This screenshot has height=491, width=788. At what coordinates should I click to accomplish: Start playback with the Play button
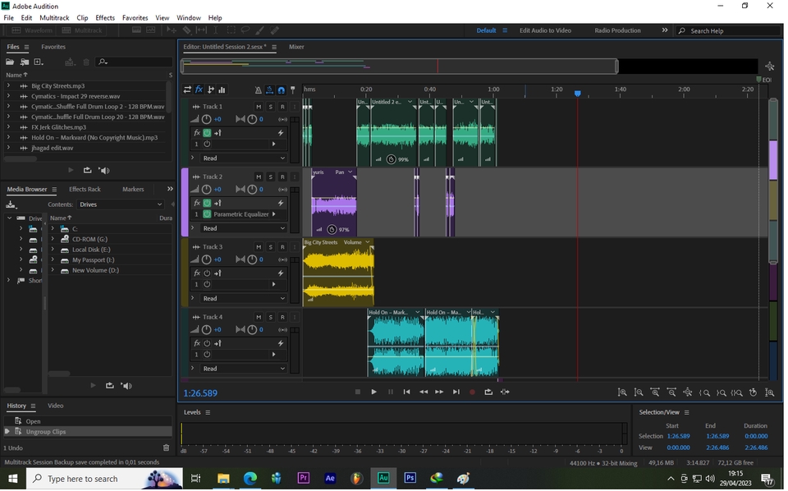click(x=373, y=392)
